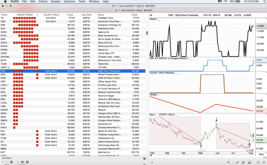
Task: Click the clock showing Fri 5:12 PM
Action: (251, 1)
